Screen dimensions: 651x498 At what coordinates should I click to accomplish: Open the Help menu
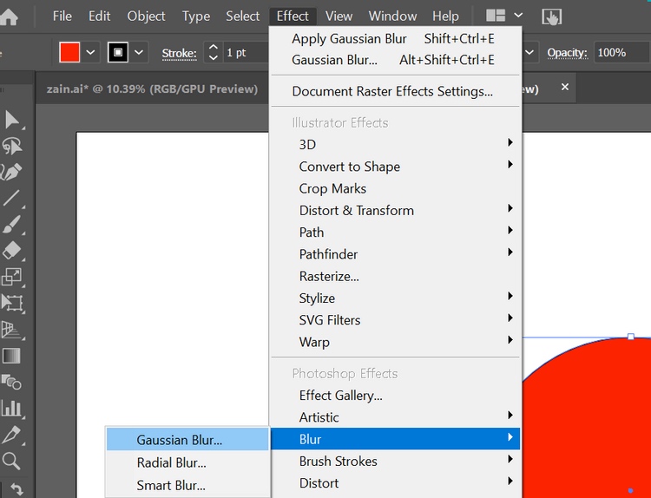[x=445, y=16]
